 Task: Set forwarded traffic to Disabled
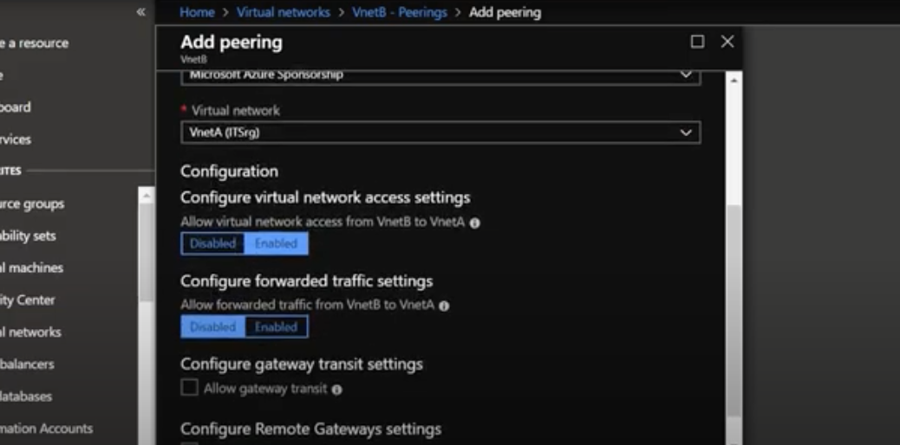[212, 327]
